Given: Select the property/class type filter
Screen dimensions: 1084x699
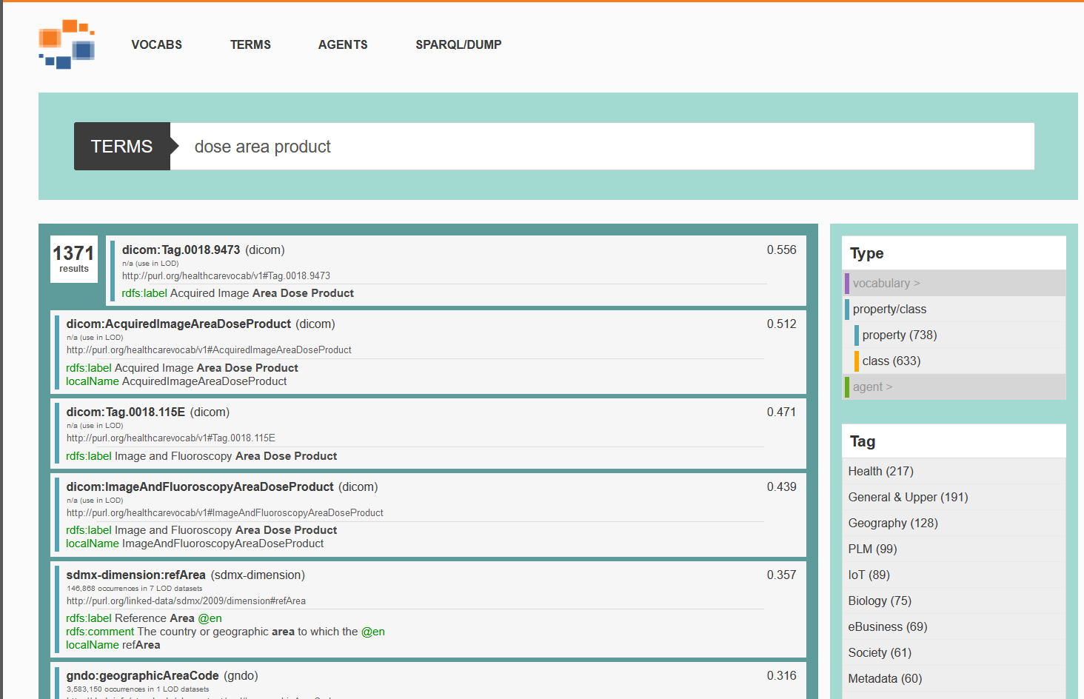Looking at the screenshot, I should (889, 310).
